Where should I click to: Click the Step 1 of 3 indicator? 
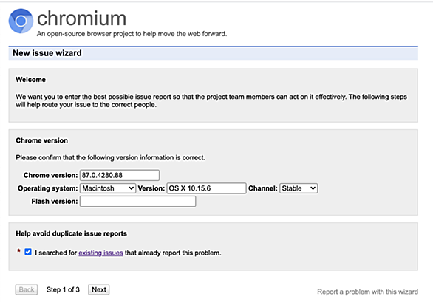click(63, 289)
